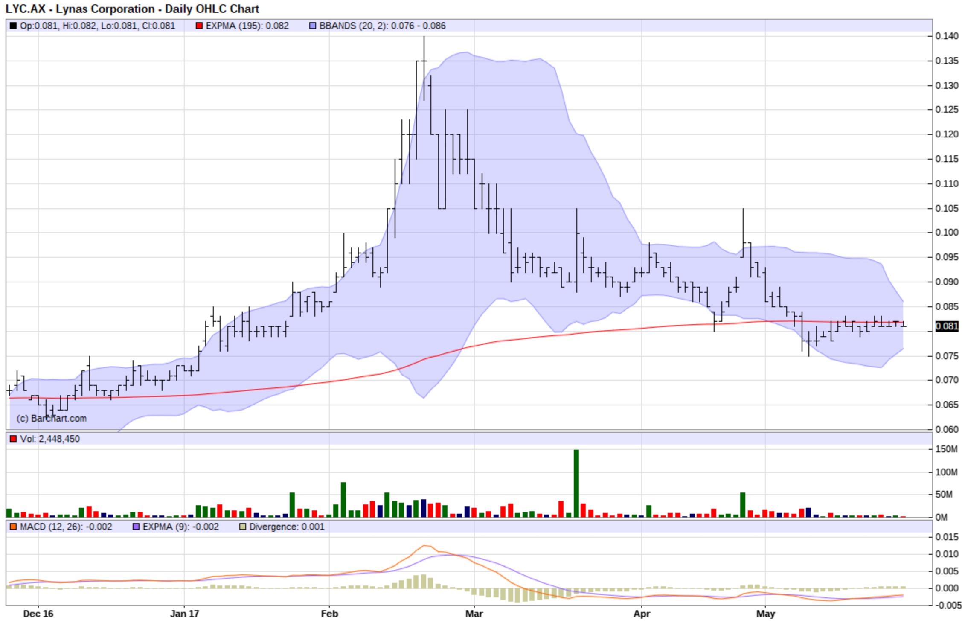
Task: Click the 0.095 price axis label
Action: (x=947, y=257)
